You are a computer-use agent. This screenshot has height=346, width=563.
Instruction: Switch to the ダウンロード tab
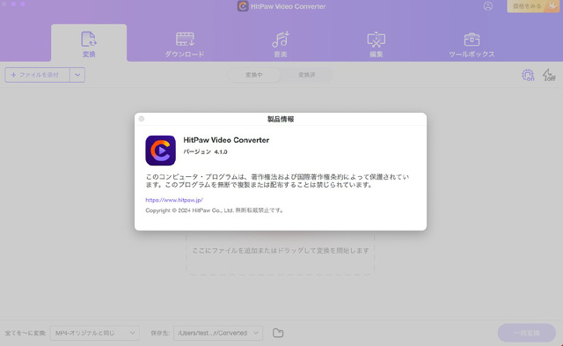click(x=185, y=45)
